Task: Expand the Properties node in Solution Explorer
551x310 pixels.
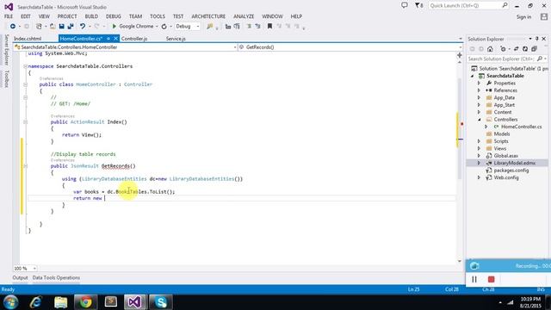Action: click(479, 84)
